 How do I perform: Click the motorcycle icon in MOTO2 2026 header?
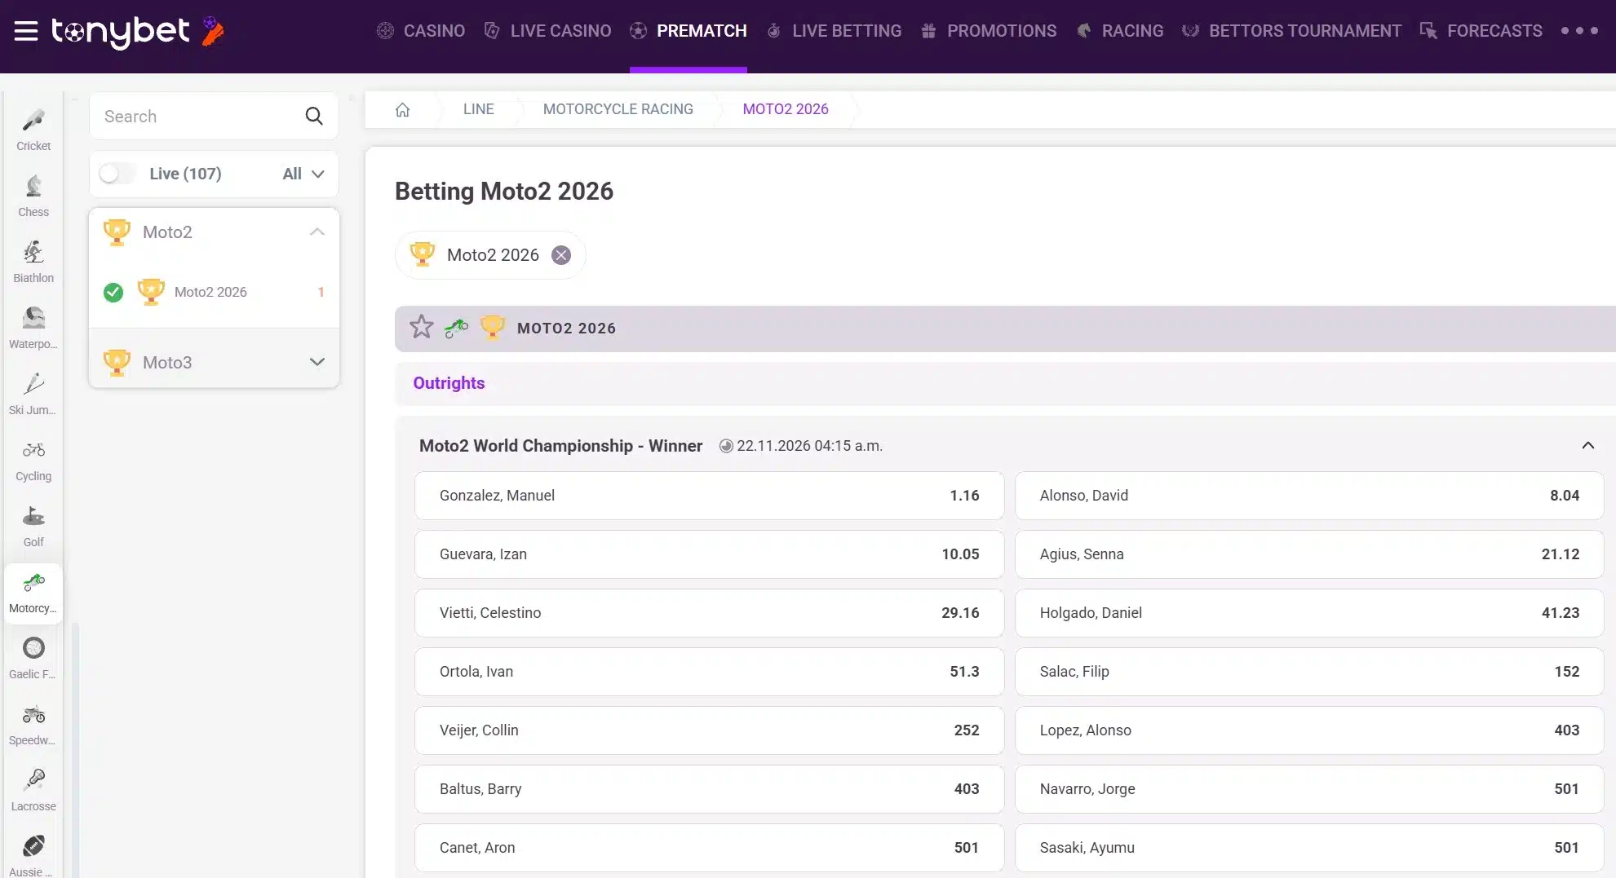[456, 328]
